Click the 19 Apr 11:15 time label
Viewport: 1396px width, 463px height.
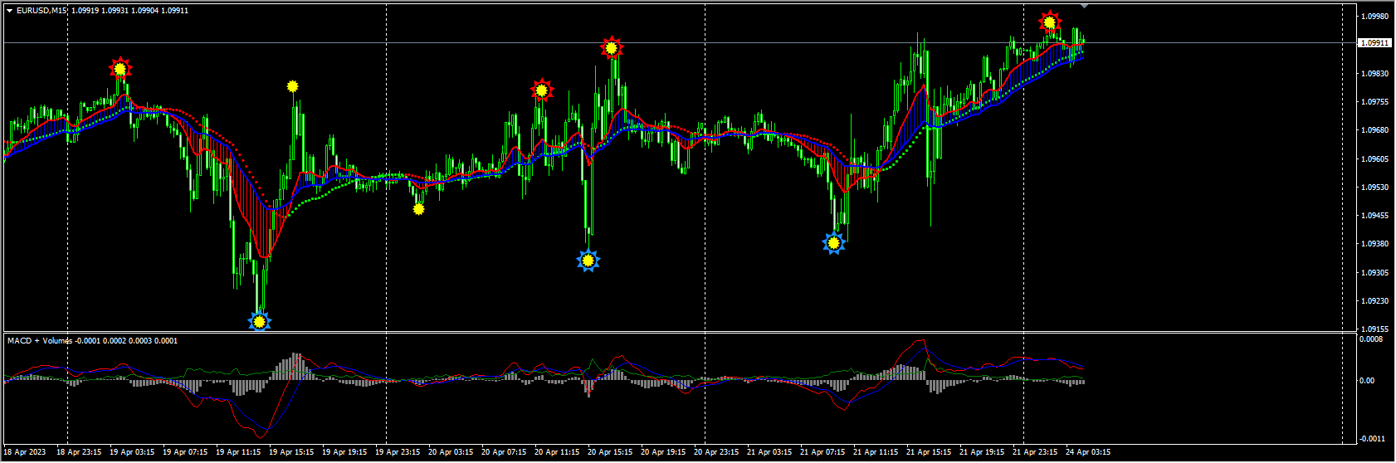pyautogui.click(x=238, y=452)
